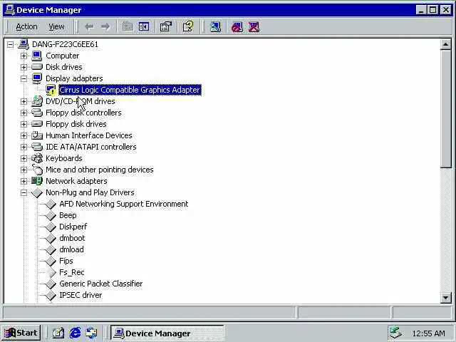Click Scan for hardware changes icon
Image resolution: width=456 pixels, height=342 pixels.
pos(215,27)
